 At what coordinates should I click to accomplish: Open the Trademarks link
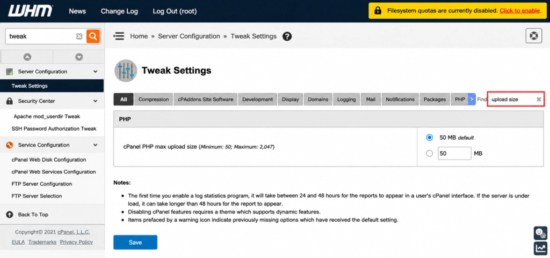pos(42,242)
